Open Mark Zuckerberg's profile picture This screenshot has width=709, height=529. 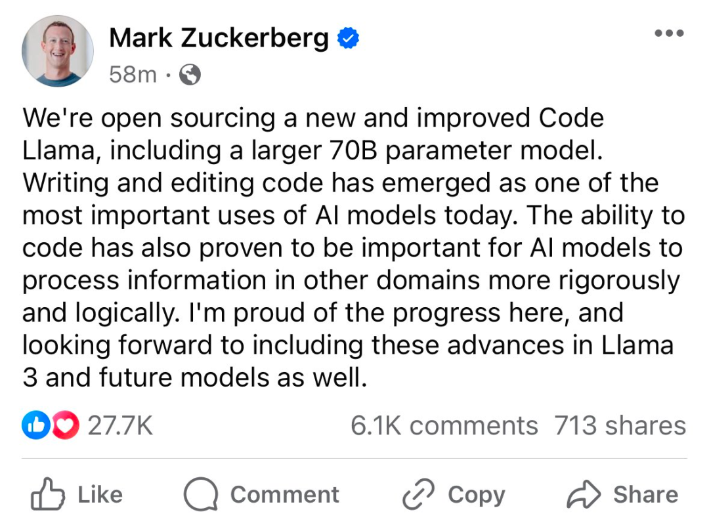click(x=57, y=51)
